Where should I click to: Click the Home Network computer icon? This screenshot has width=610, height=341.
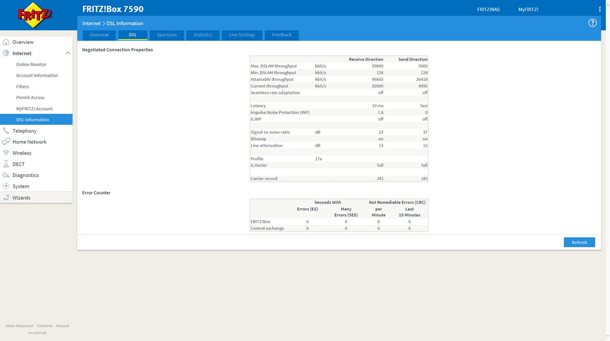(x=6, y=142)
